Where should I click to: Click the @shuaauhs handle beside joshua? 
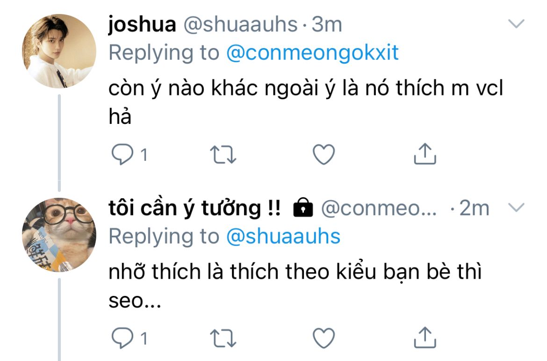241,24
